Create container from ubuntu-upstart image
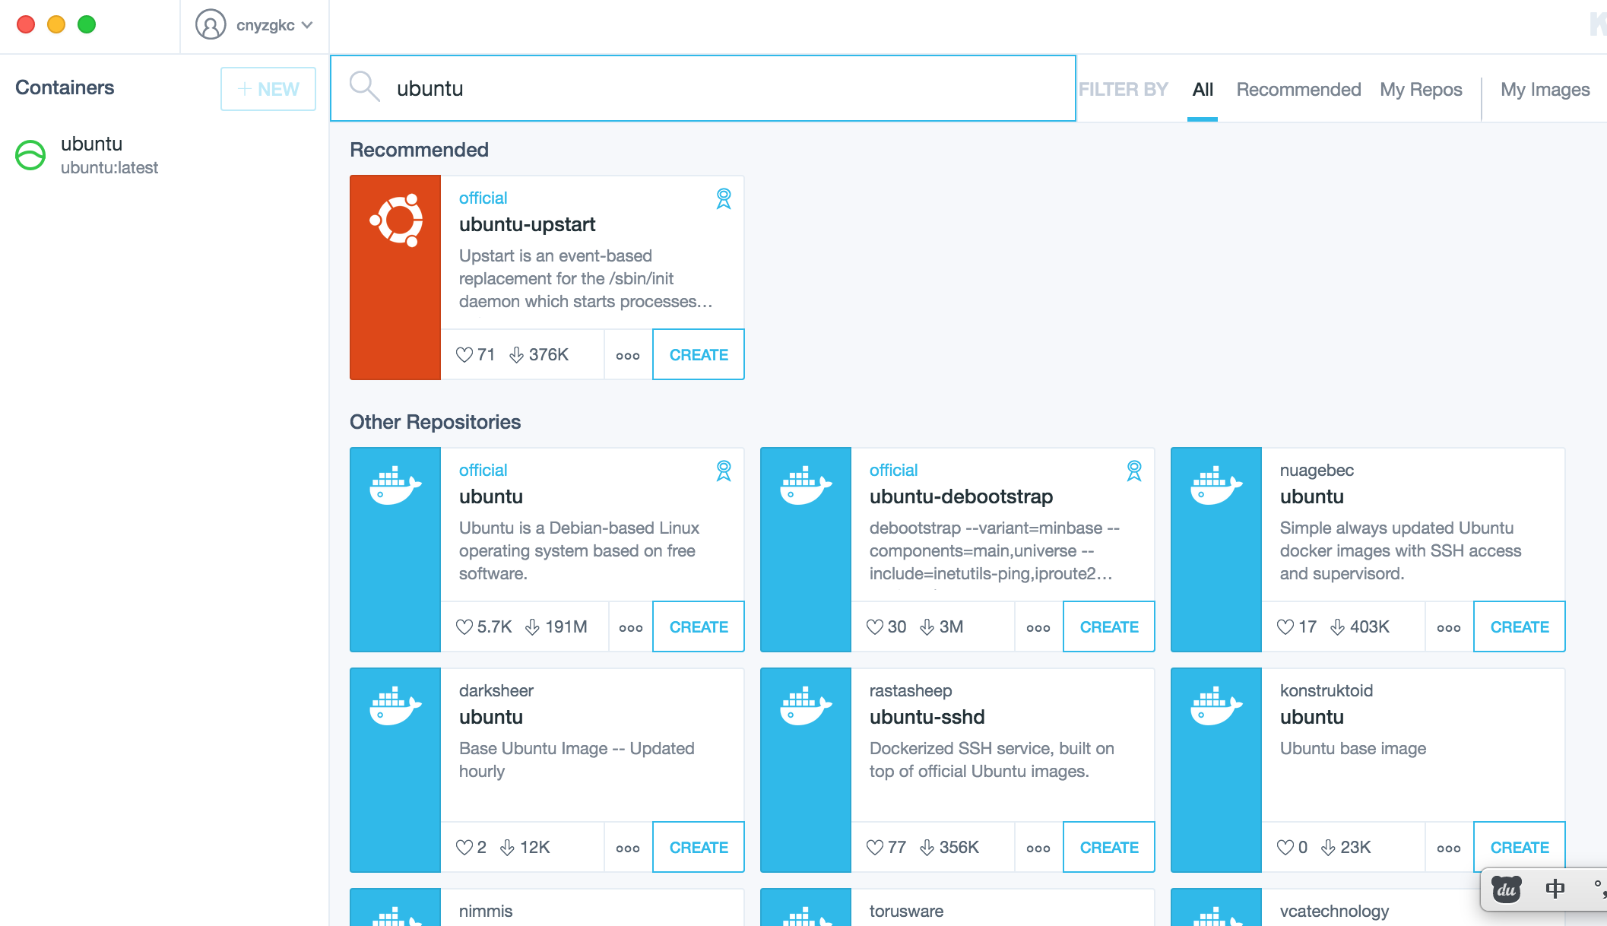This screenshot has width=1607, height=926. pos(699,355)
